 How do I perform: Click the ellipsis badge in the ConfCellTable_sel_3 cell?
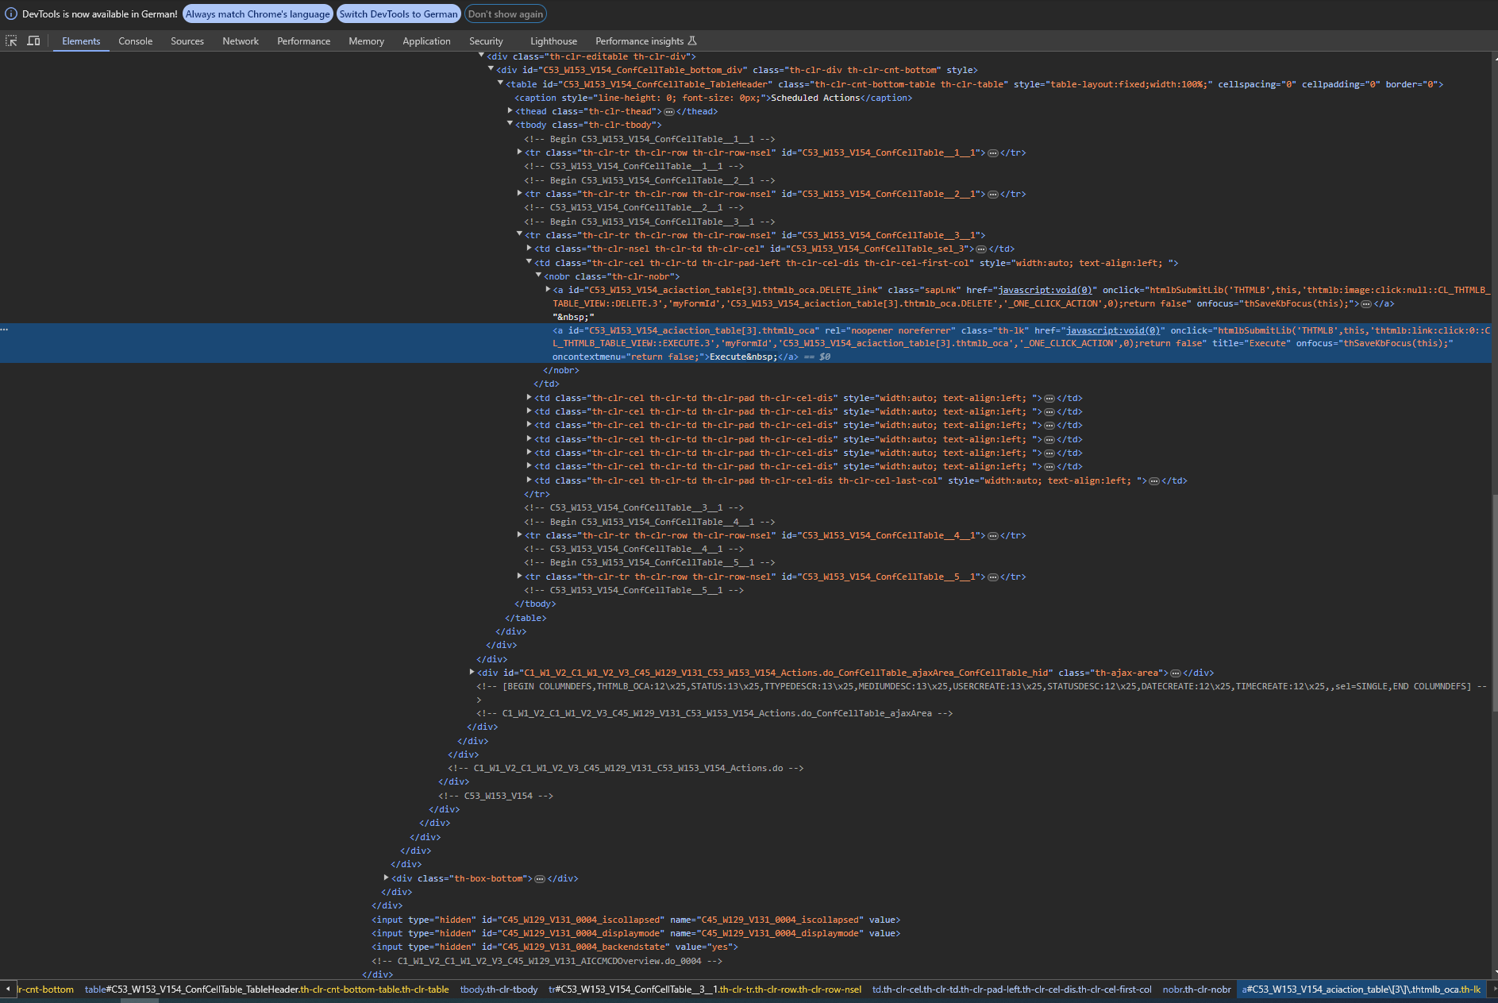click(981, 249)
